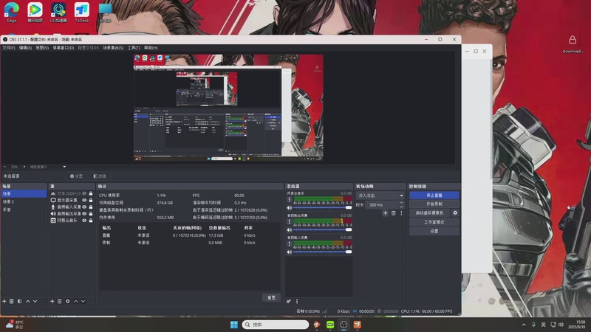
Task: Open the 停靠窗口(D) menu
Action: click(64, 48)
